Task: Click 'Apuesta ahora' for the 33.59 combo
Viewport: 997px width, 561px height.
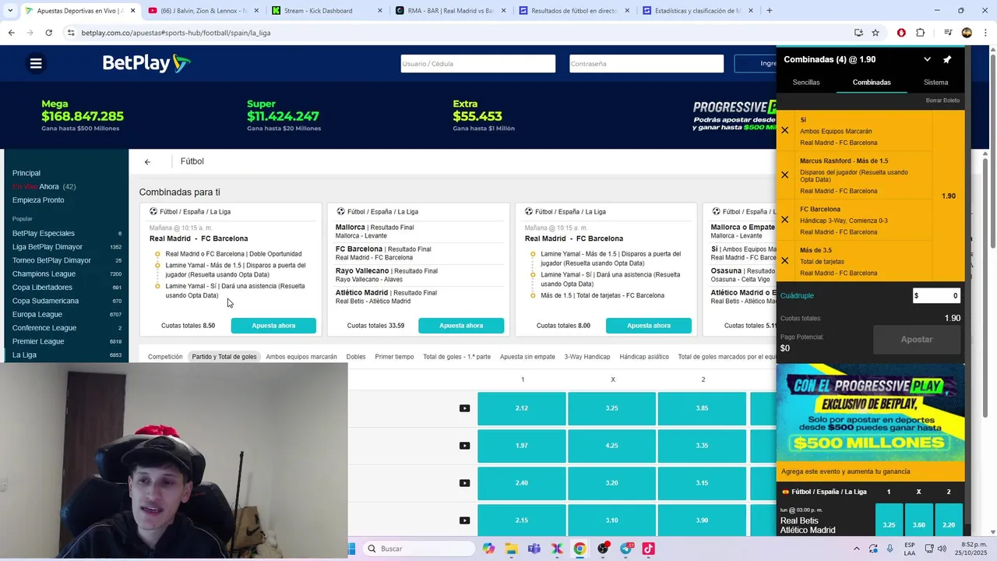Action: (x=461, y=326)
